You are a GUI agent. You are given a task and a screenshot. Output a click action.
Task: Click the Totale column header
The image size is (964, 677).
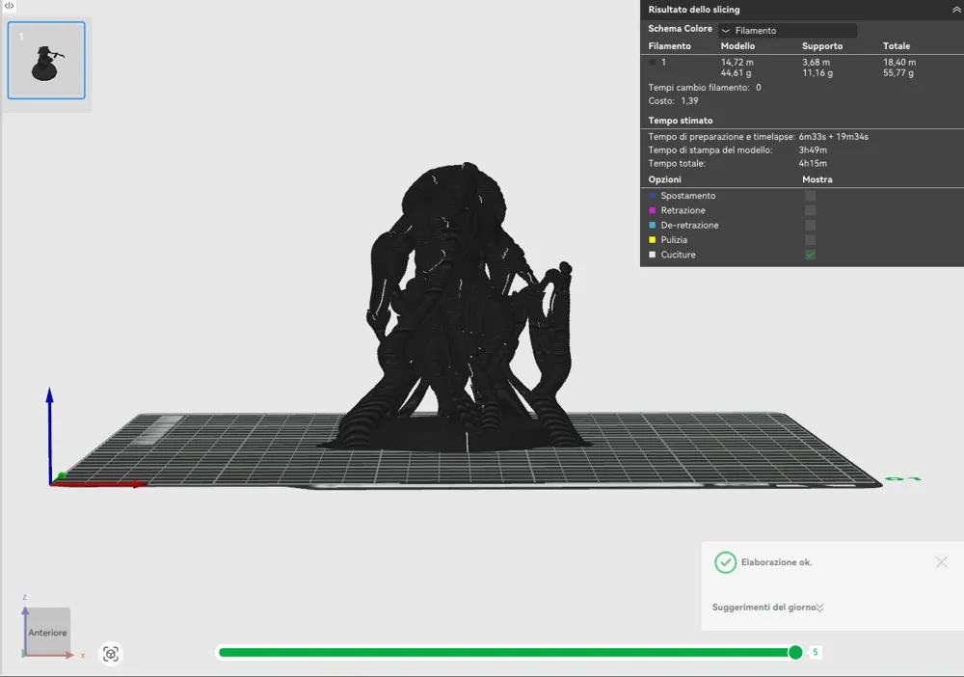[x=897, y=46]
